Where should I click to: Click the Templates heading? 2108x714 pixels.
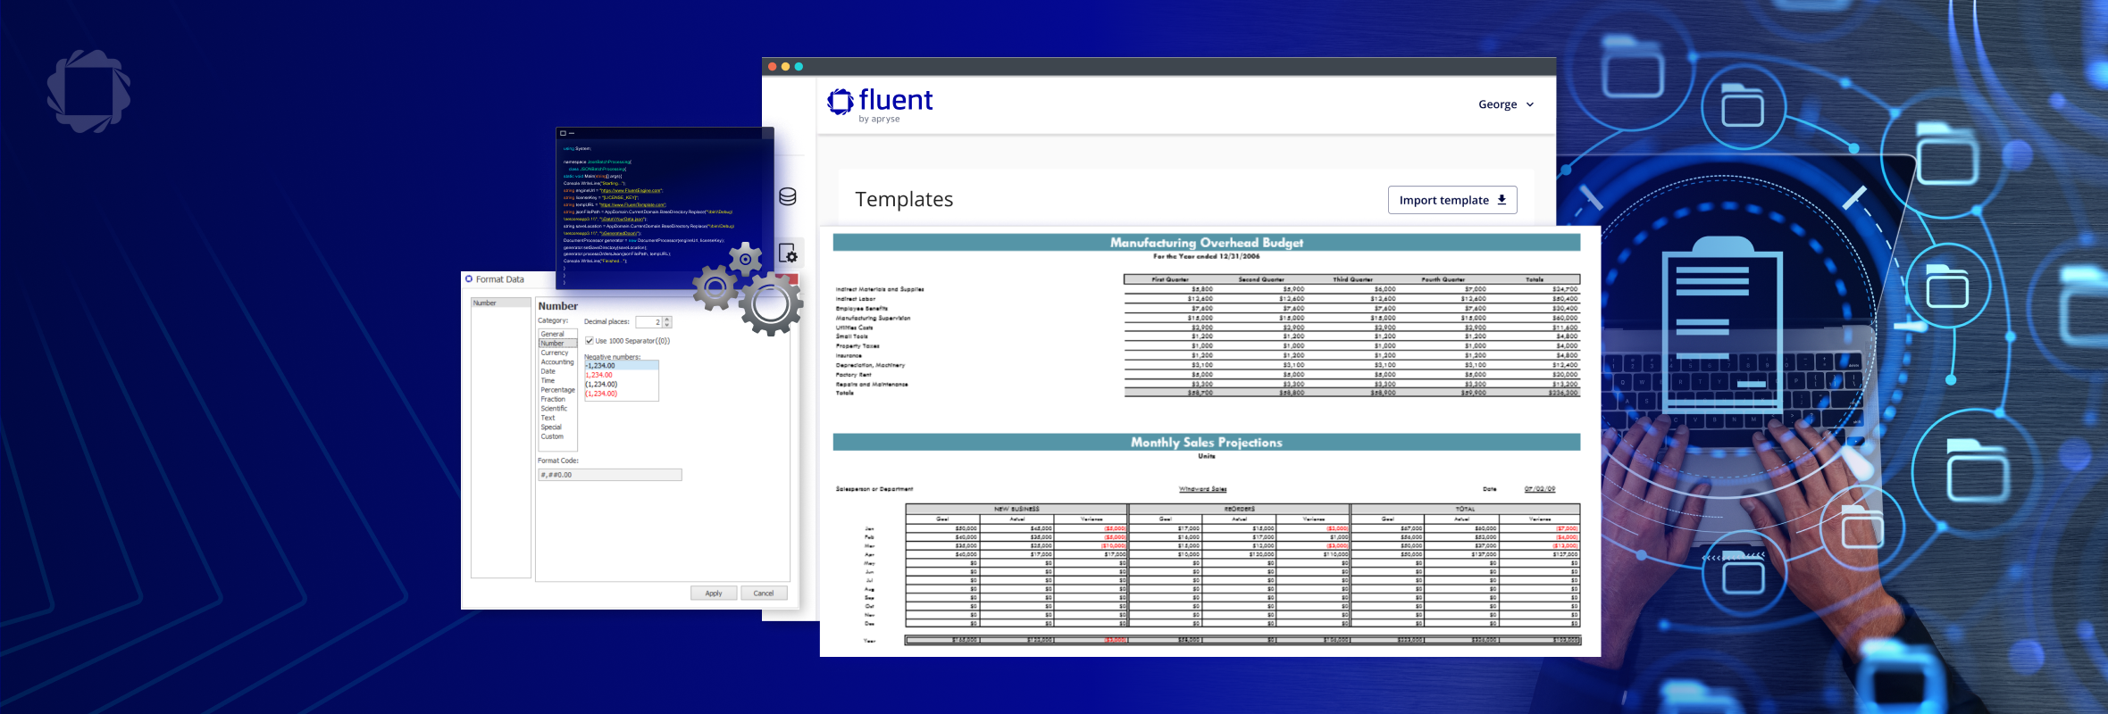click(904, 199)
